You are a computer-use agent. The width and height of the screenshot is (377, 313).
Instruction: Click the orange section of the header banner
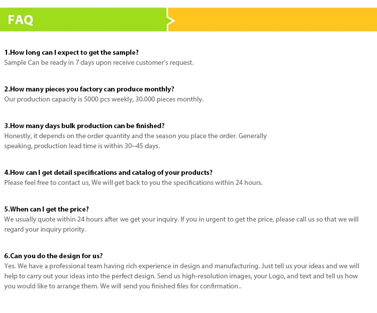[274, 20]
